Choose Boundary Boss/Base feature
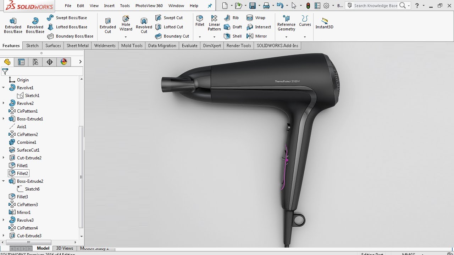This screenshot has height=255, width=454. pos(70,36)
